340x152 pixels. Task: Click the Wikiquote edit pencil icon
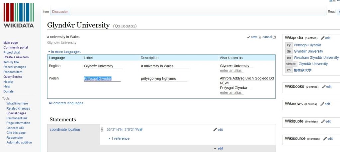[323, 121]
